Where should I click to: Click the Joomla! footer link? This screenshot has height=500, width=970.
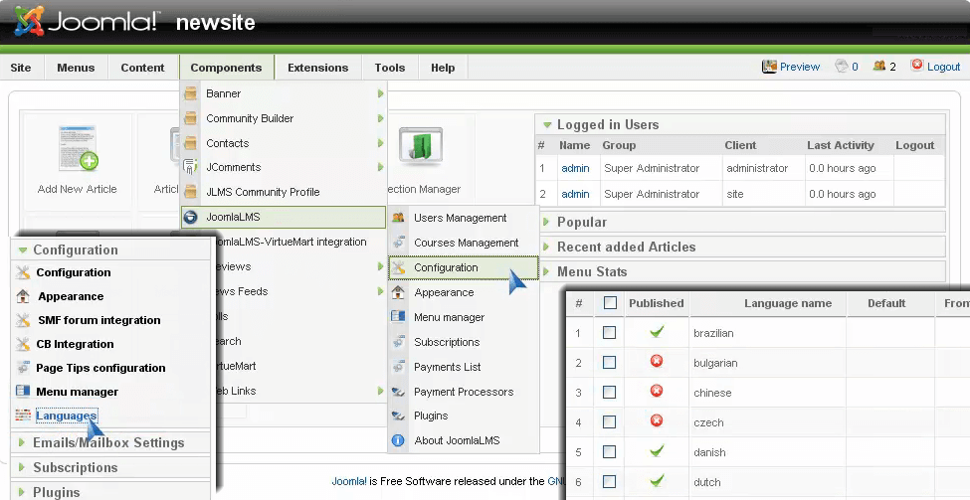(349, 481)
